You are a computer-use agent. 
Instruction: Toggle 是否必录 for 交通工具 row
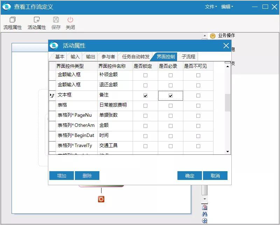170,146
